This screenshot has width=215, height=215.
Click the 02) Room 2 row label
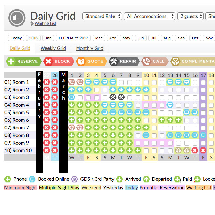17,90
